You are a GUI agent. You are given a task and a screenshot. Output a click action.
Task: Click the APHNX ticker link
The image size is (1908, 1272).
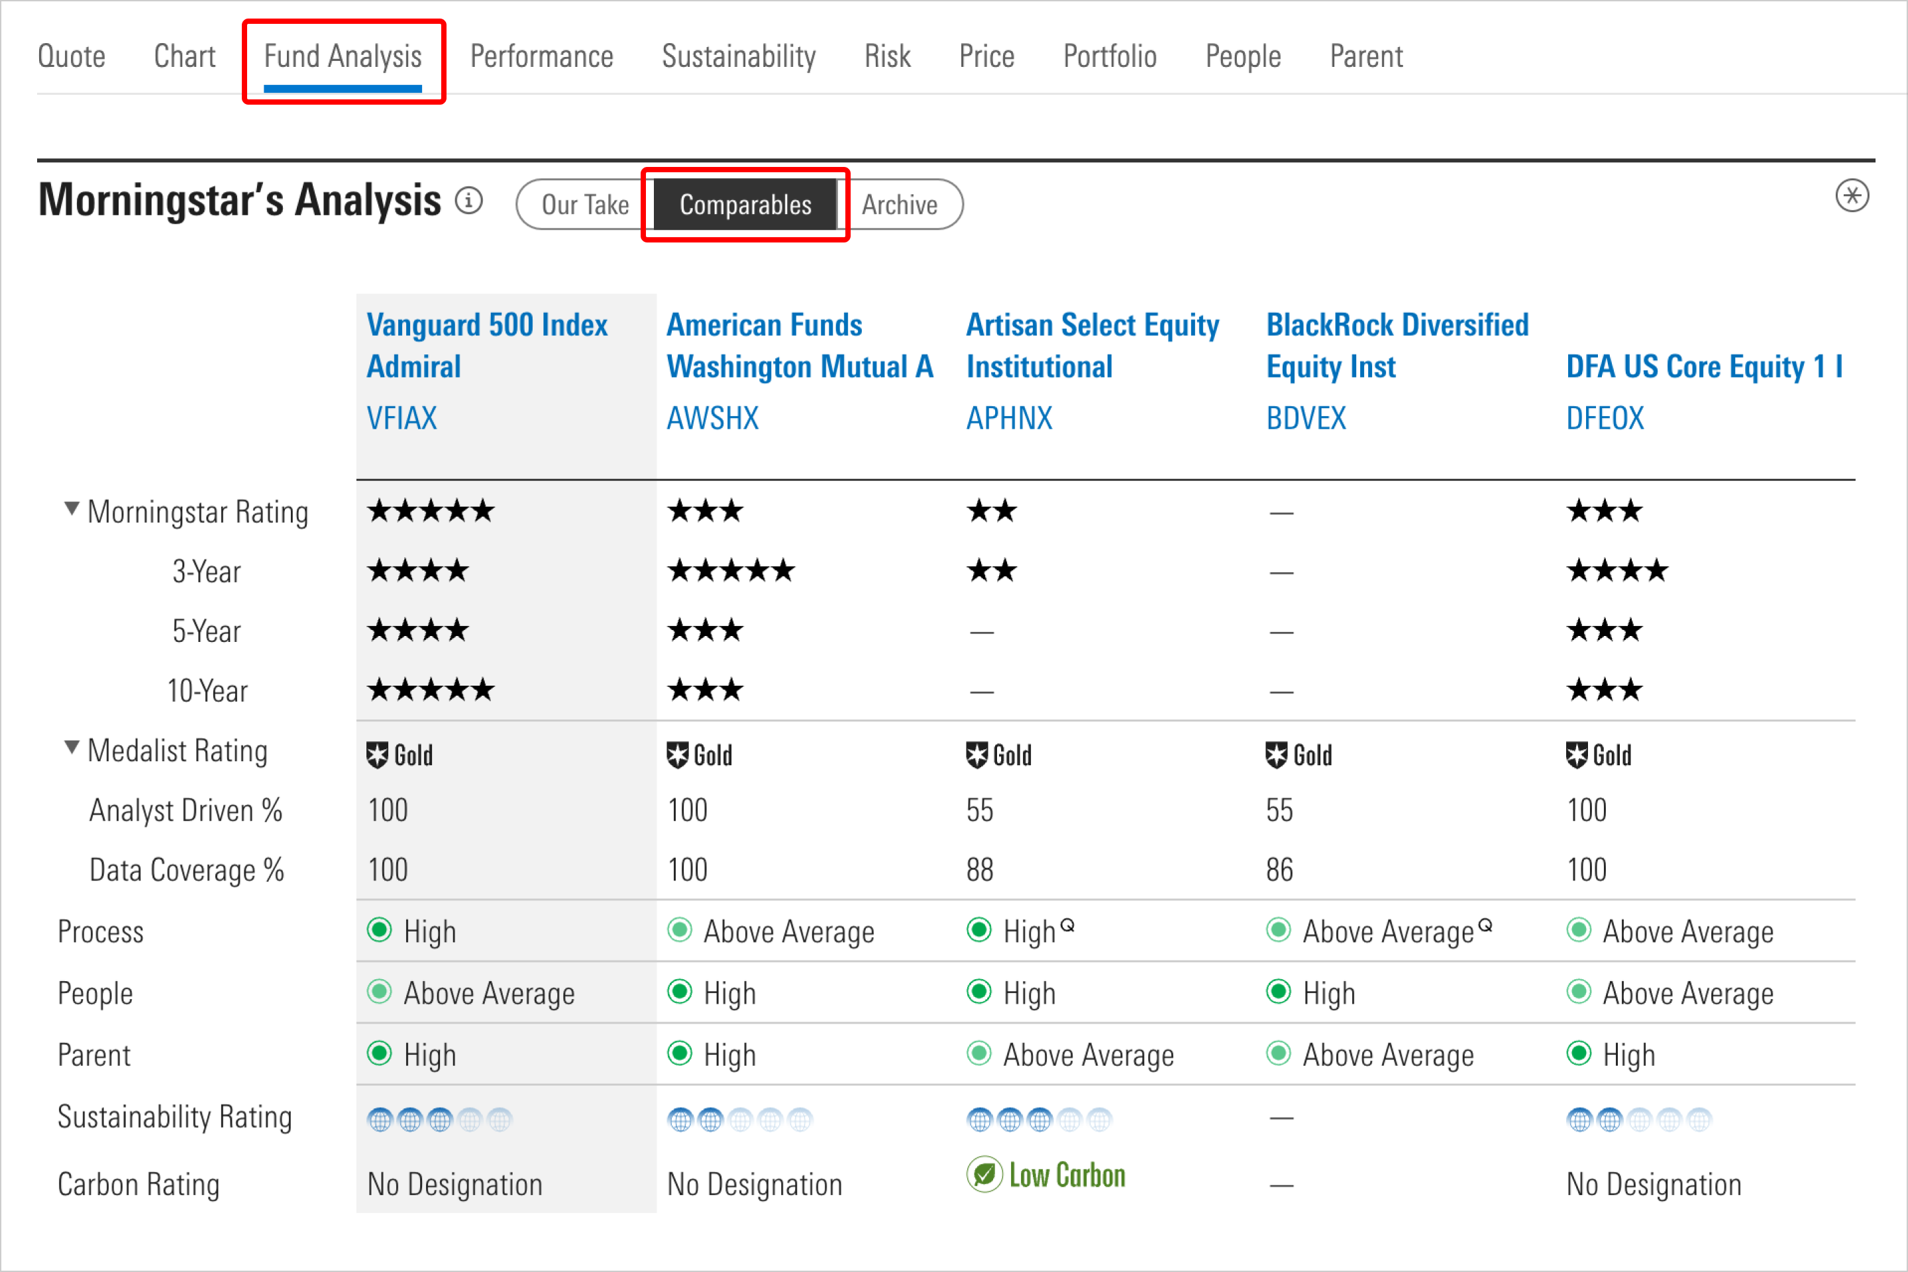click(1009, 419)
